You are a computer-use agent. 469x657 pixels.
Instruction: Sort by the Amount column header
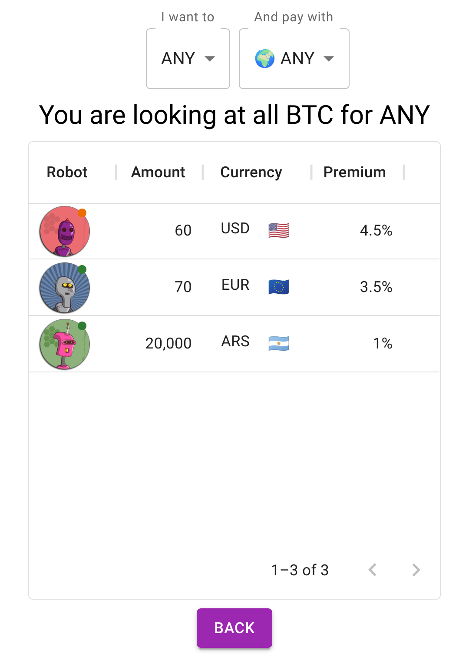[158, 172]
